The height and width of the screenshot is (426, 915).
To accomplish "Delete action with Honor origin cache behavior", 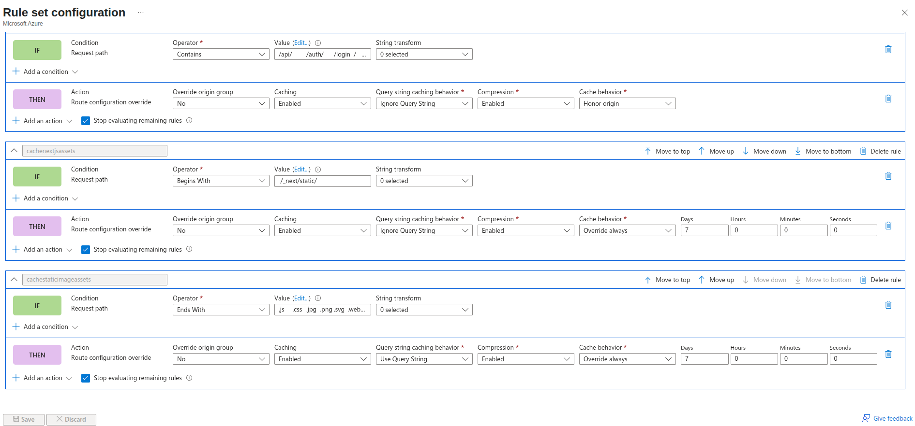I will pyautogui.click(x=888, y=99).
